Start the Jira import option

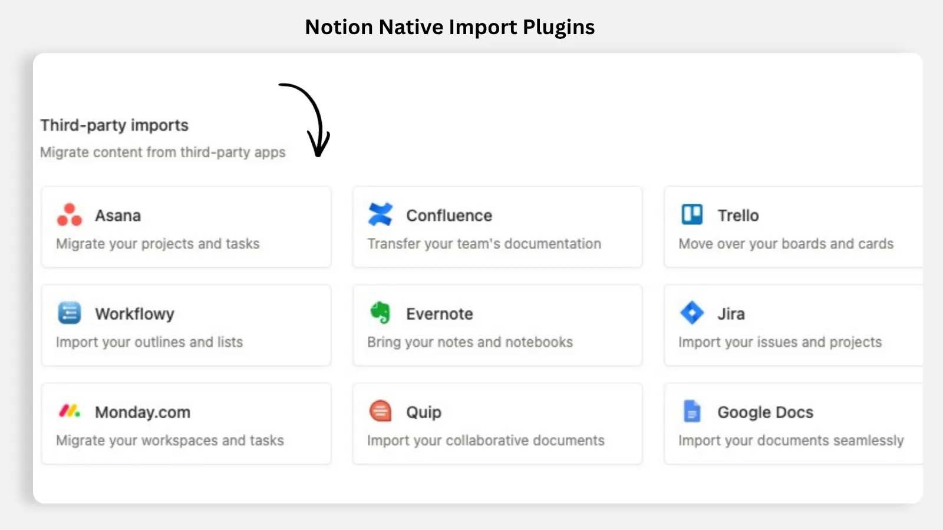793,325
